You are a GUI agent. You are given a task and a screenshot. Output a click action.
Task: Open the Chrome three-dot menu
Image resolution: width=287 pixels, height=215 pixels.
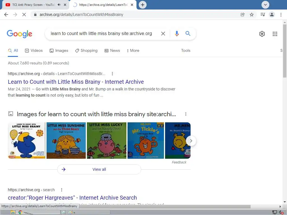tap(281, 15)
